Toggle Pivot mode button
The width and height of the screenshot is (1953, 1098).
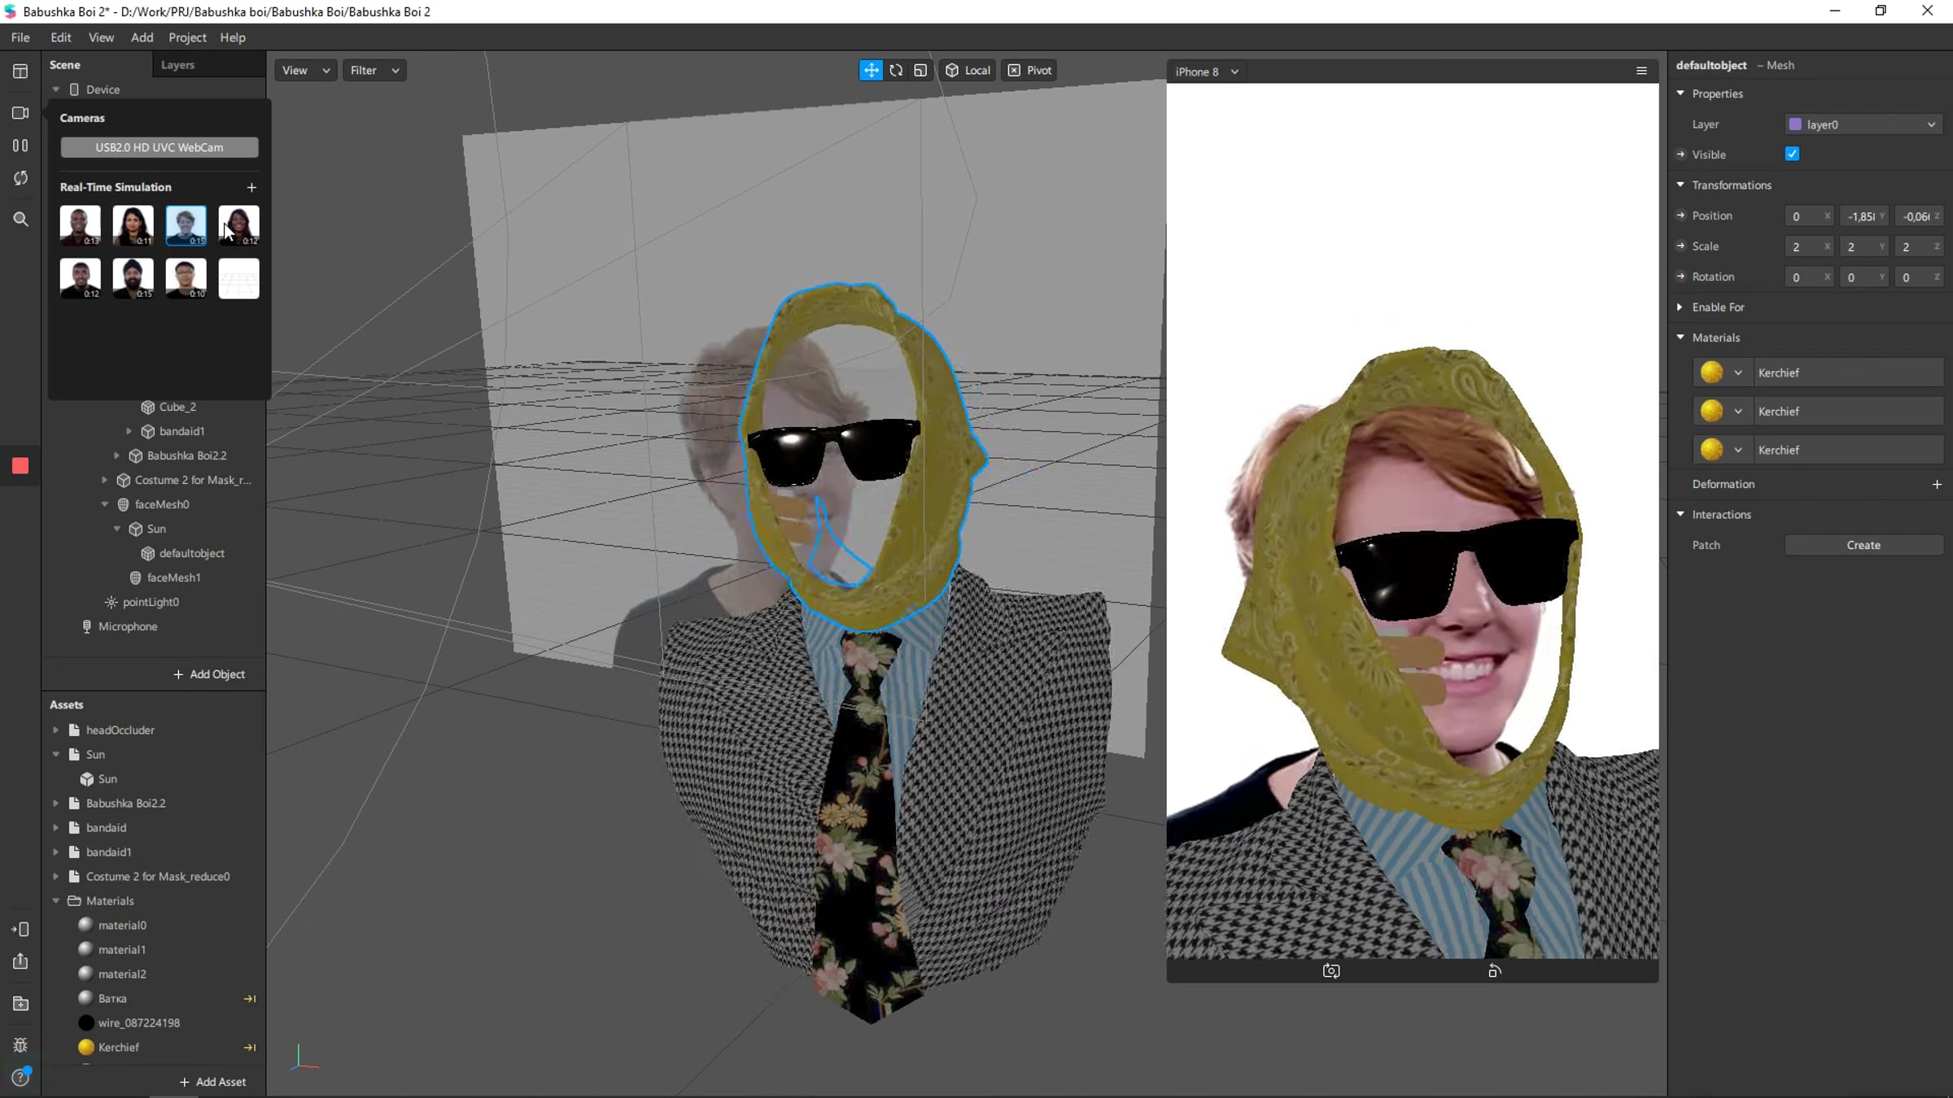1030,71
